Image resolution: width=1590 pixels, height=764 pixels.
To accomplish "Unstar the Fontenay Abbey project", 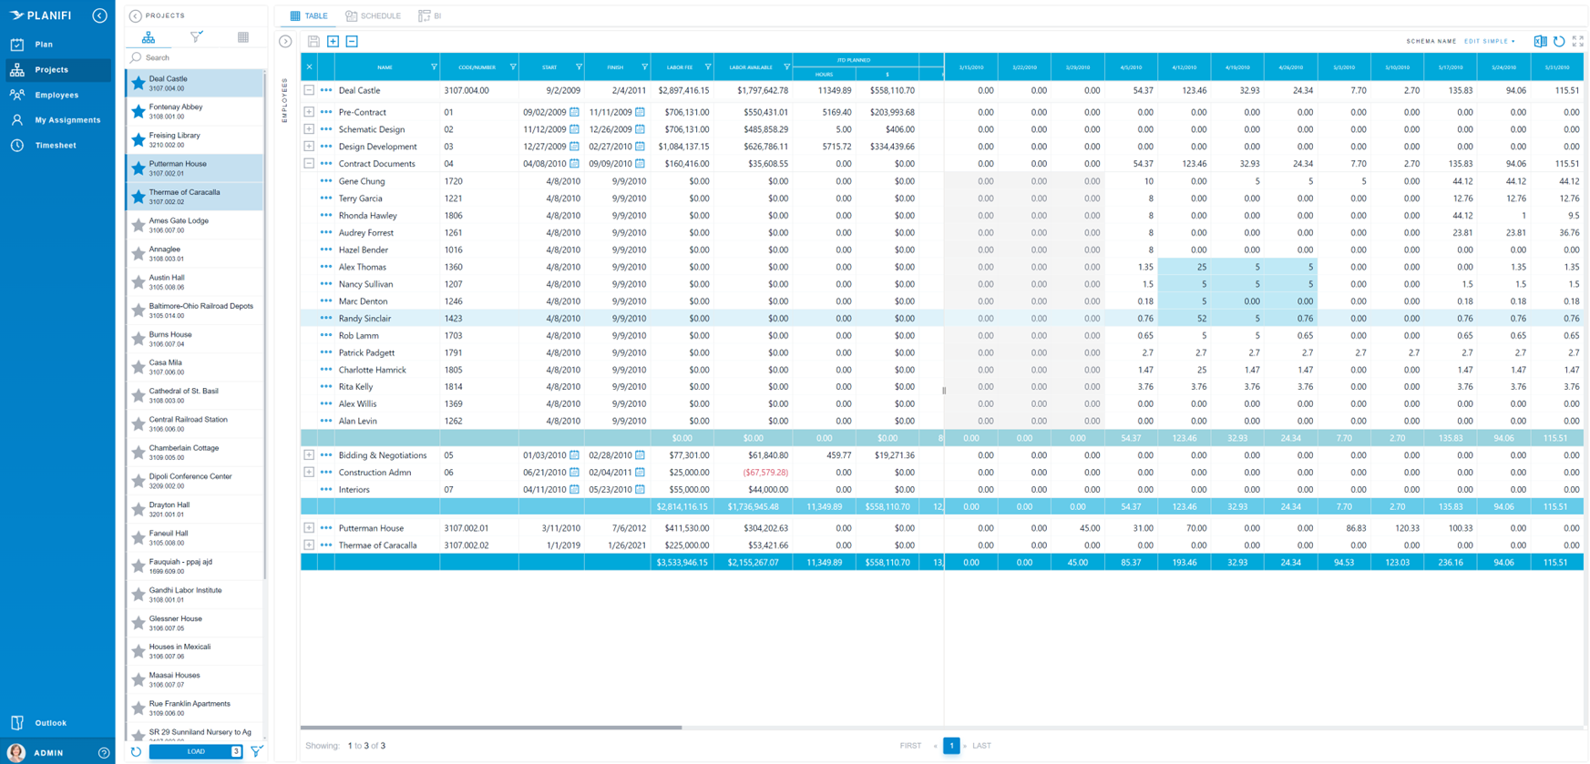I will [138, 111].
